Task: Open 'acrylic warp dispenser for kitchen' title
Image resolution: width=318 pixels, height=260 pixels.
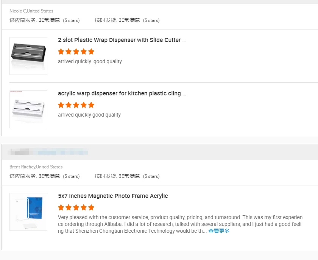Action: [x=122, y=93]
